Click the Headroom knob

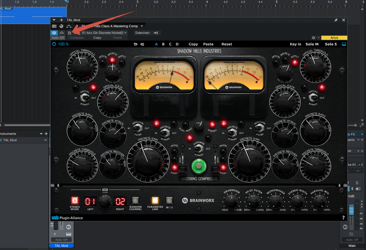coord(232,202)
